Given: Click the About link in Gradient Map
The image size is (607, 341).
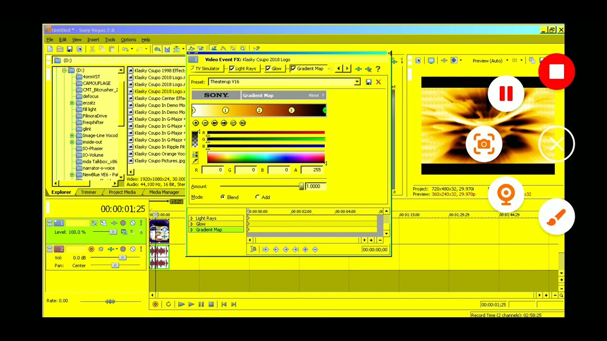Looking at the screenshot, I should (313, 96).
